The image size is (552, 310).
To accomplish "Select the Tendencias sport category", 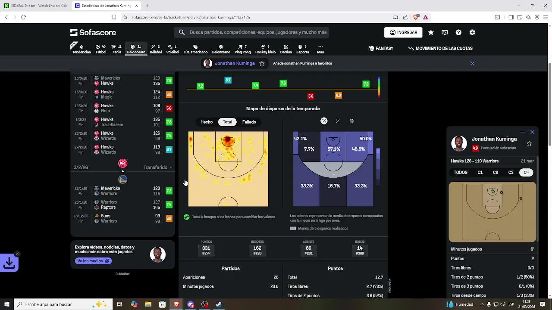I will pyautogui.click(x=82, y=49).
